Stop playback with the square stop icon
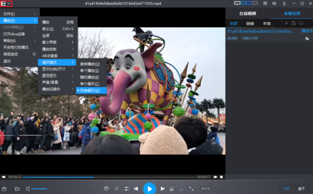Image resolution: width=313 pixels, height=194 pixels. [x=221, y=177]
